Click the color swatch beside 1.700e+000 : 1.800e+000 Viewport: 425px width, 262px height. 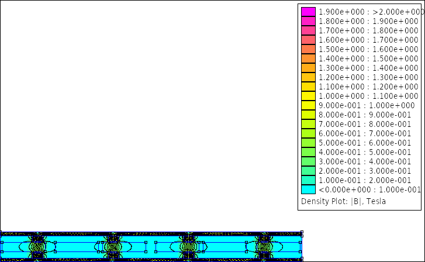pos(308,30)
